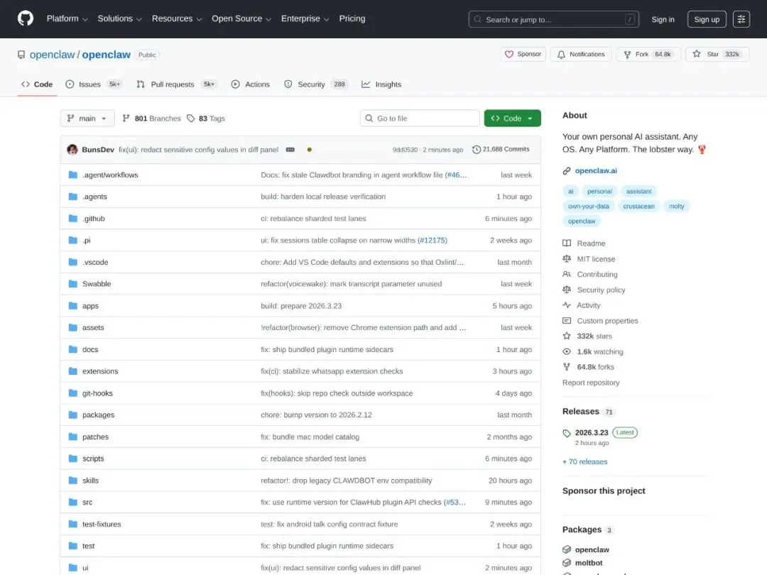This screenshot has width=767, height=575.
Task: Click folder icon for src row
Action: (73, 502)
